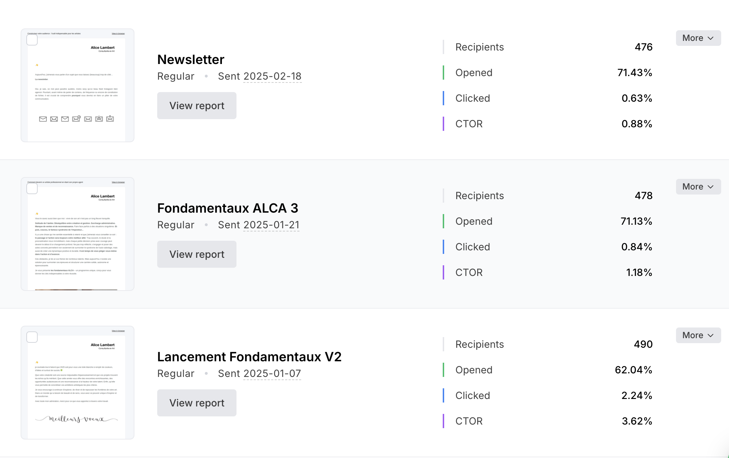This screenshot has height=458, width=729.
Task: Tick the Lancement Fondamentaux V2 checkbox
Action: point(32,337)
